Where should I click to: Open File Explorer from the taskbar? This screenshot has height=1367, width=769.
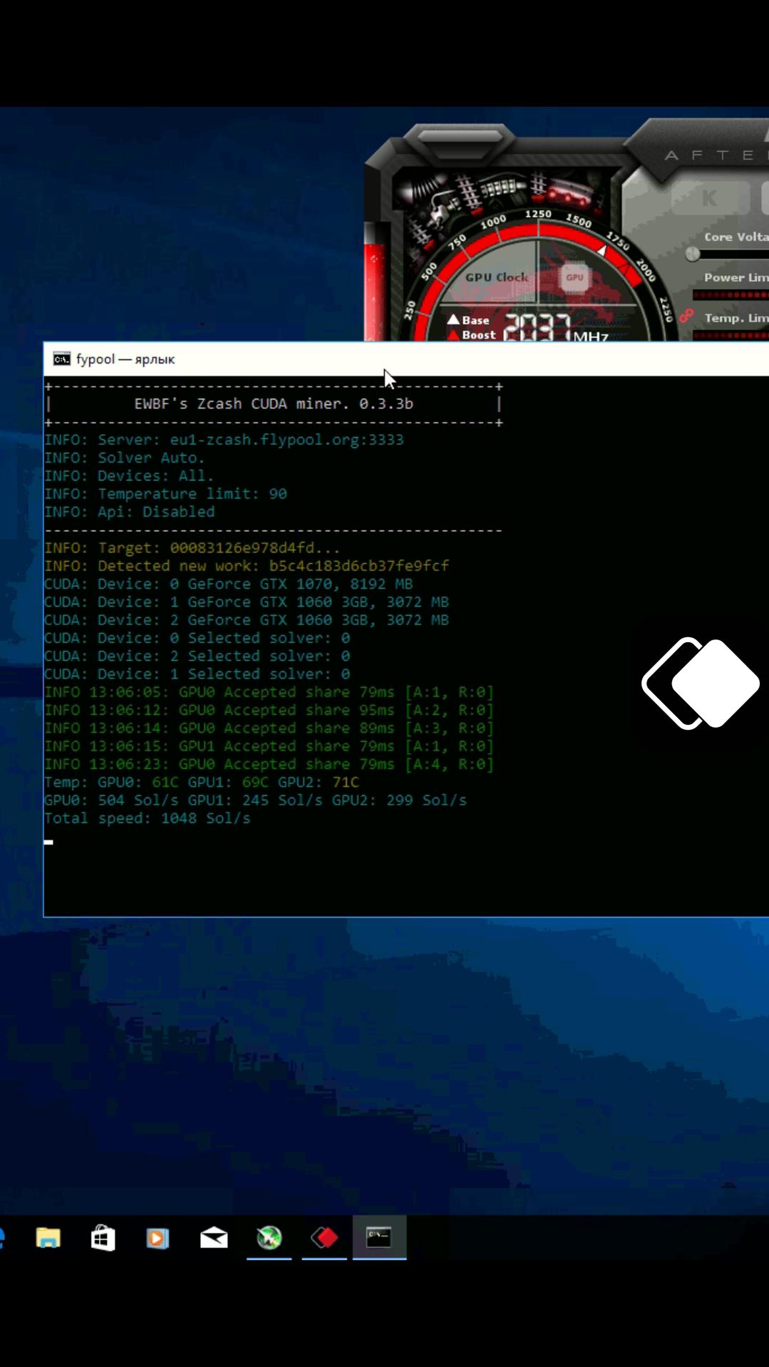pyautogui.click(x=48, y=1238)
